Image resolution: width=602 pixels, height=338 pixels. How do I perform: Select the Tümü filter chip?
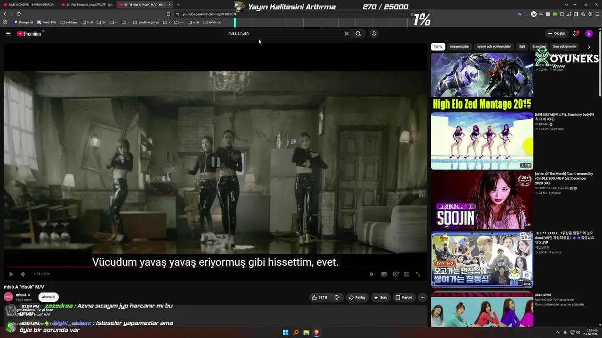(438, 46)
